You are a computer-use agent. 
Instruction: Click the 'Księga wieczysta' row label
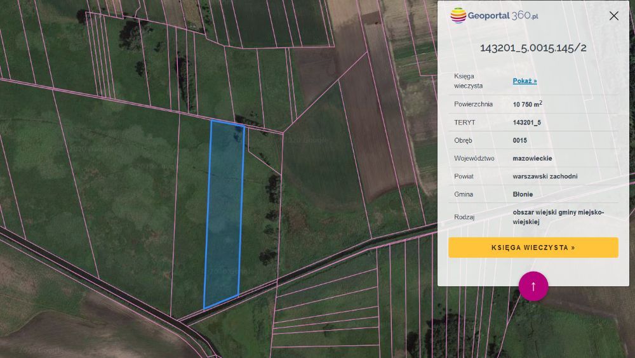click(468, 81)
